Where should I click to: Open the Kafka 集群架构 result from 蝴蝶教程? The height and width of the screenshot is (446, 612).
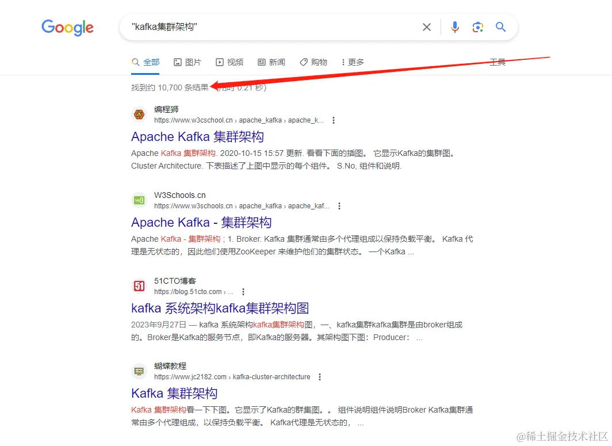pyautogui.click(x=174, y=393)
